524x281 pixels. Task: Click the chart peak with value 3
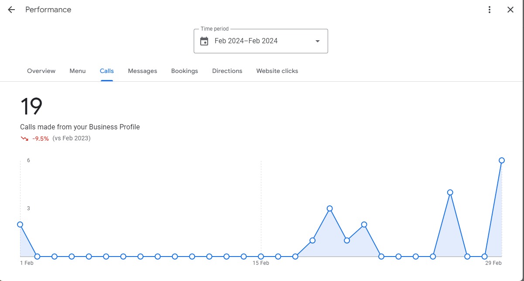click(330, 208)
